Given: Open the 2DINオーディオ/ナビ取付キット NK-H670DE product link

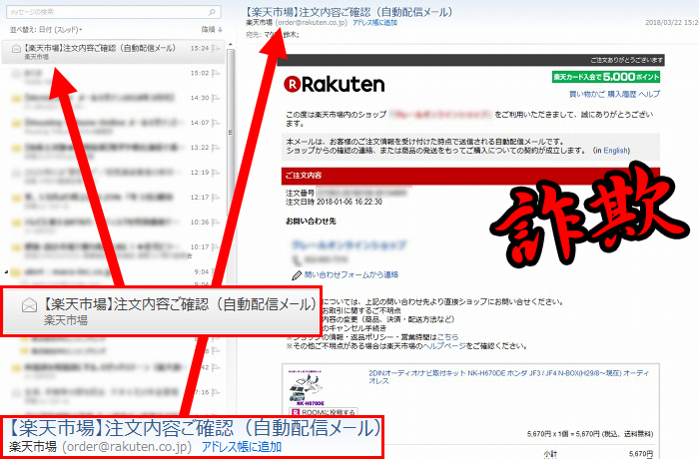Looking at the screenshot, I should pyautogui.click(x=508, y=377).
